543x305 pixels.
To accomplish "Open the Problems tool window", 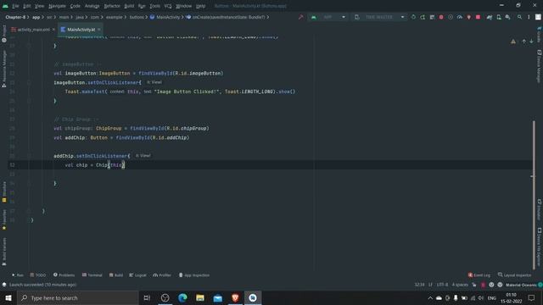I will [x=64, y=275].
